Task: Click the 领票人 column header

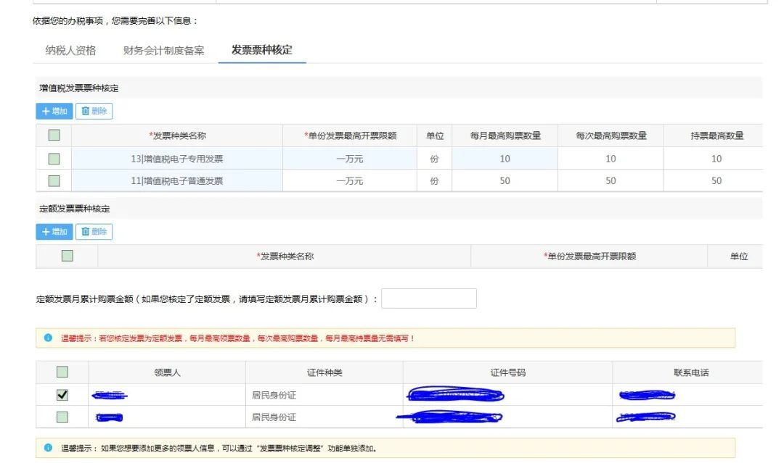Action: tap(167, 372)
